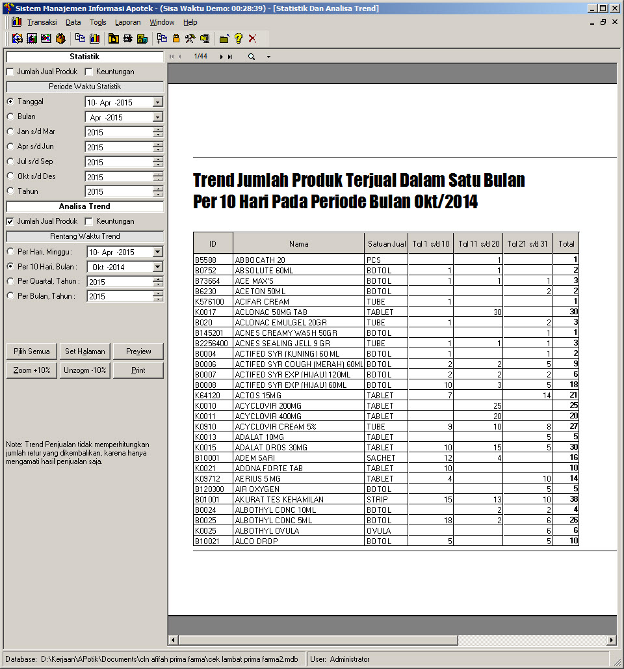Open the Window menu
Screen dimensions: 624x669
click(162, 22)
